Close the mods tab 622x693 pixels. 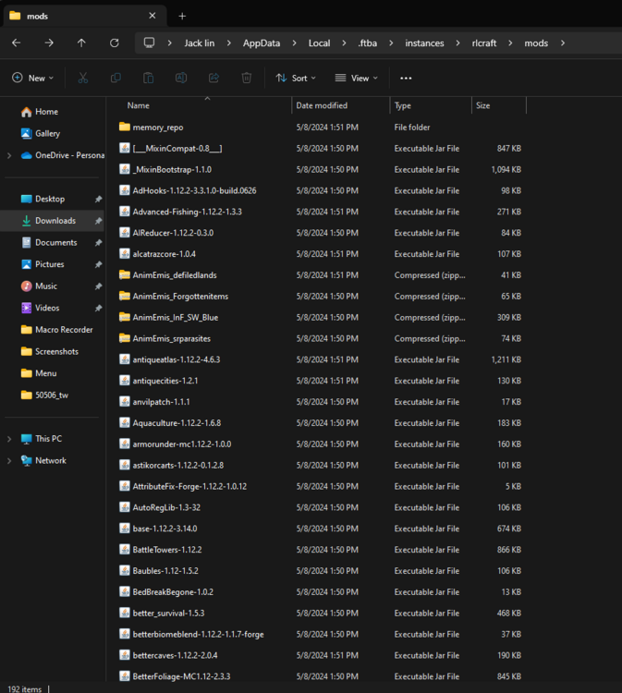(152, 16)
